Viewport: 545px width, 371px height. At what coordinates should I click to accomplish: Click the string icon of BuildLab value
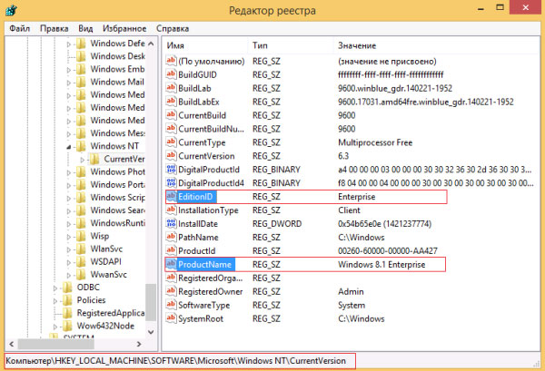pyautogui.click(x=171, y=88)
